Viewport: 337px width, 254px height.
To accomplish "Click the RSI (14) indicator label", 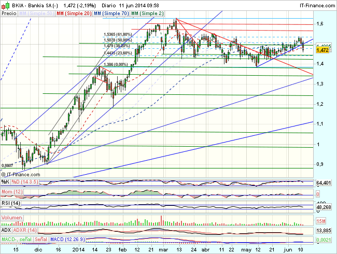I will (11, 203).
